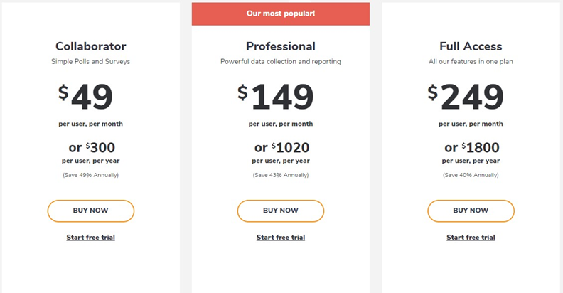
Task: Click BUY NOW under the Collaborator plan
Action: tap(90, 211)
